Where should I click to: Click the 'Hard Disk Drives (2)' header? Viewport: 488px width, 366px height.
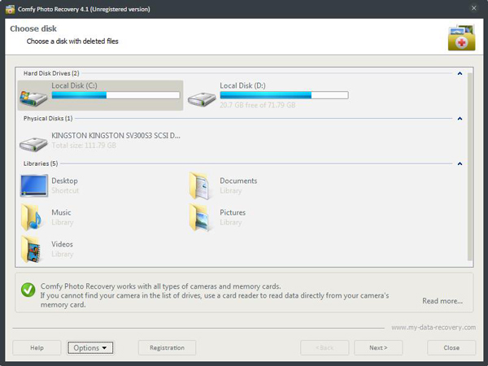coord(51,73)
